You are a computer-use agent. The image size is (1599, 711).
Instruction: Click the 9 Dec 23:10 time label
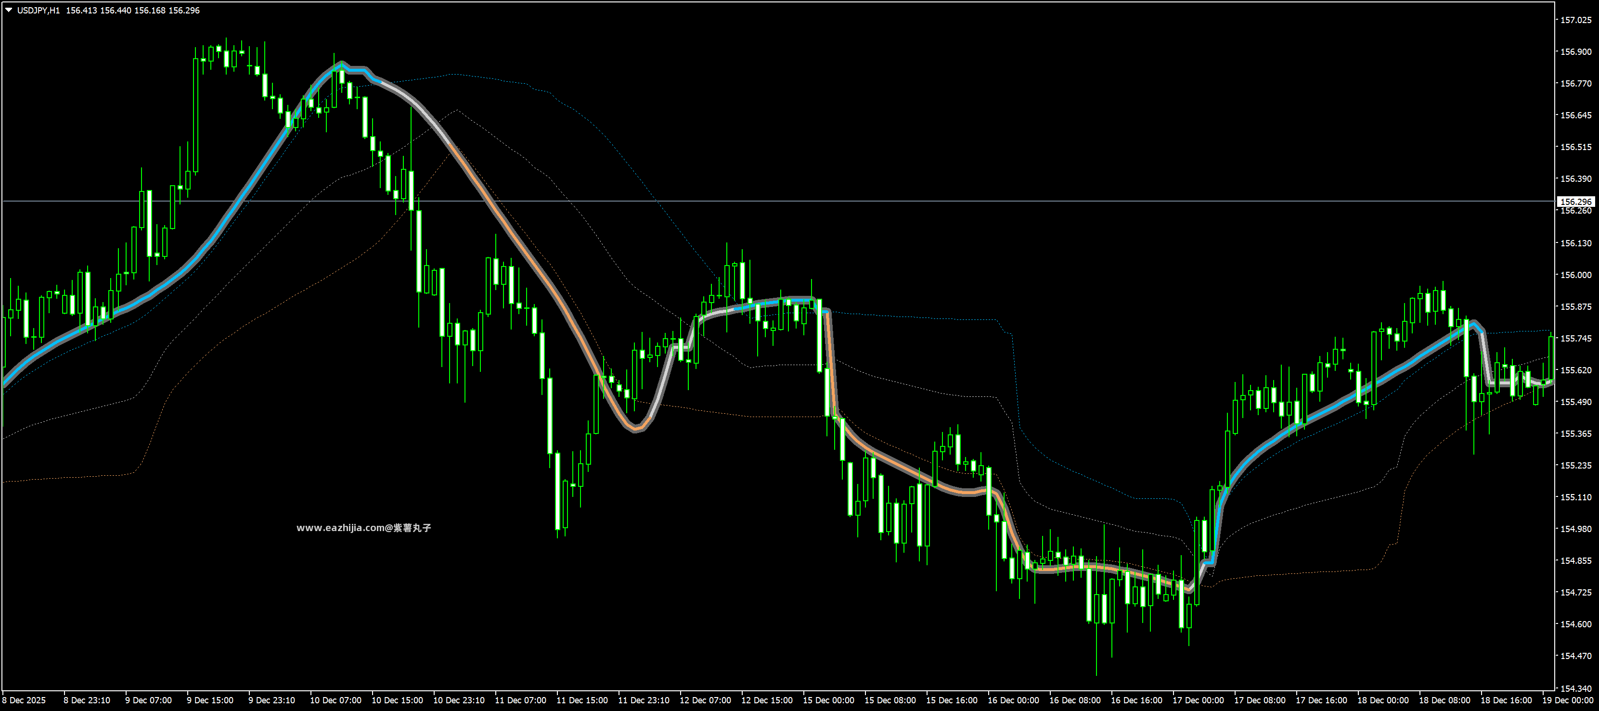tap(271, 700)
